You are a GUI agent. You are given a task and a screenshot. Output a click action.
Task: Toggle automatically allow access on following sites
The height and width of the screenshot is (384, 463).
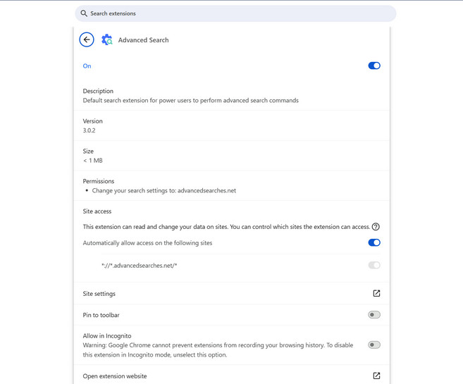point(374,242)
